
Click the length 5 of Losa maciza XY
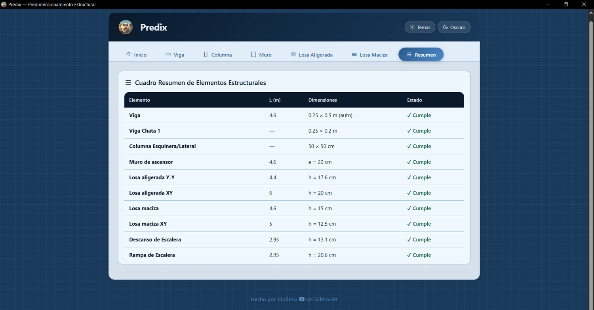[x=271, y=224]
